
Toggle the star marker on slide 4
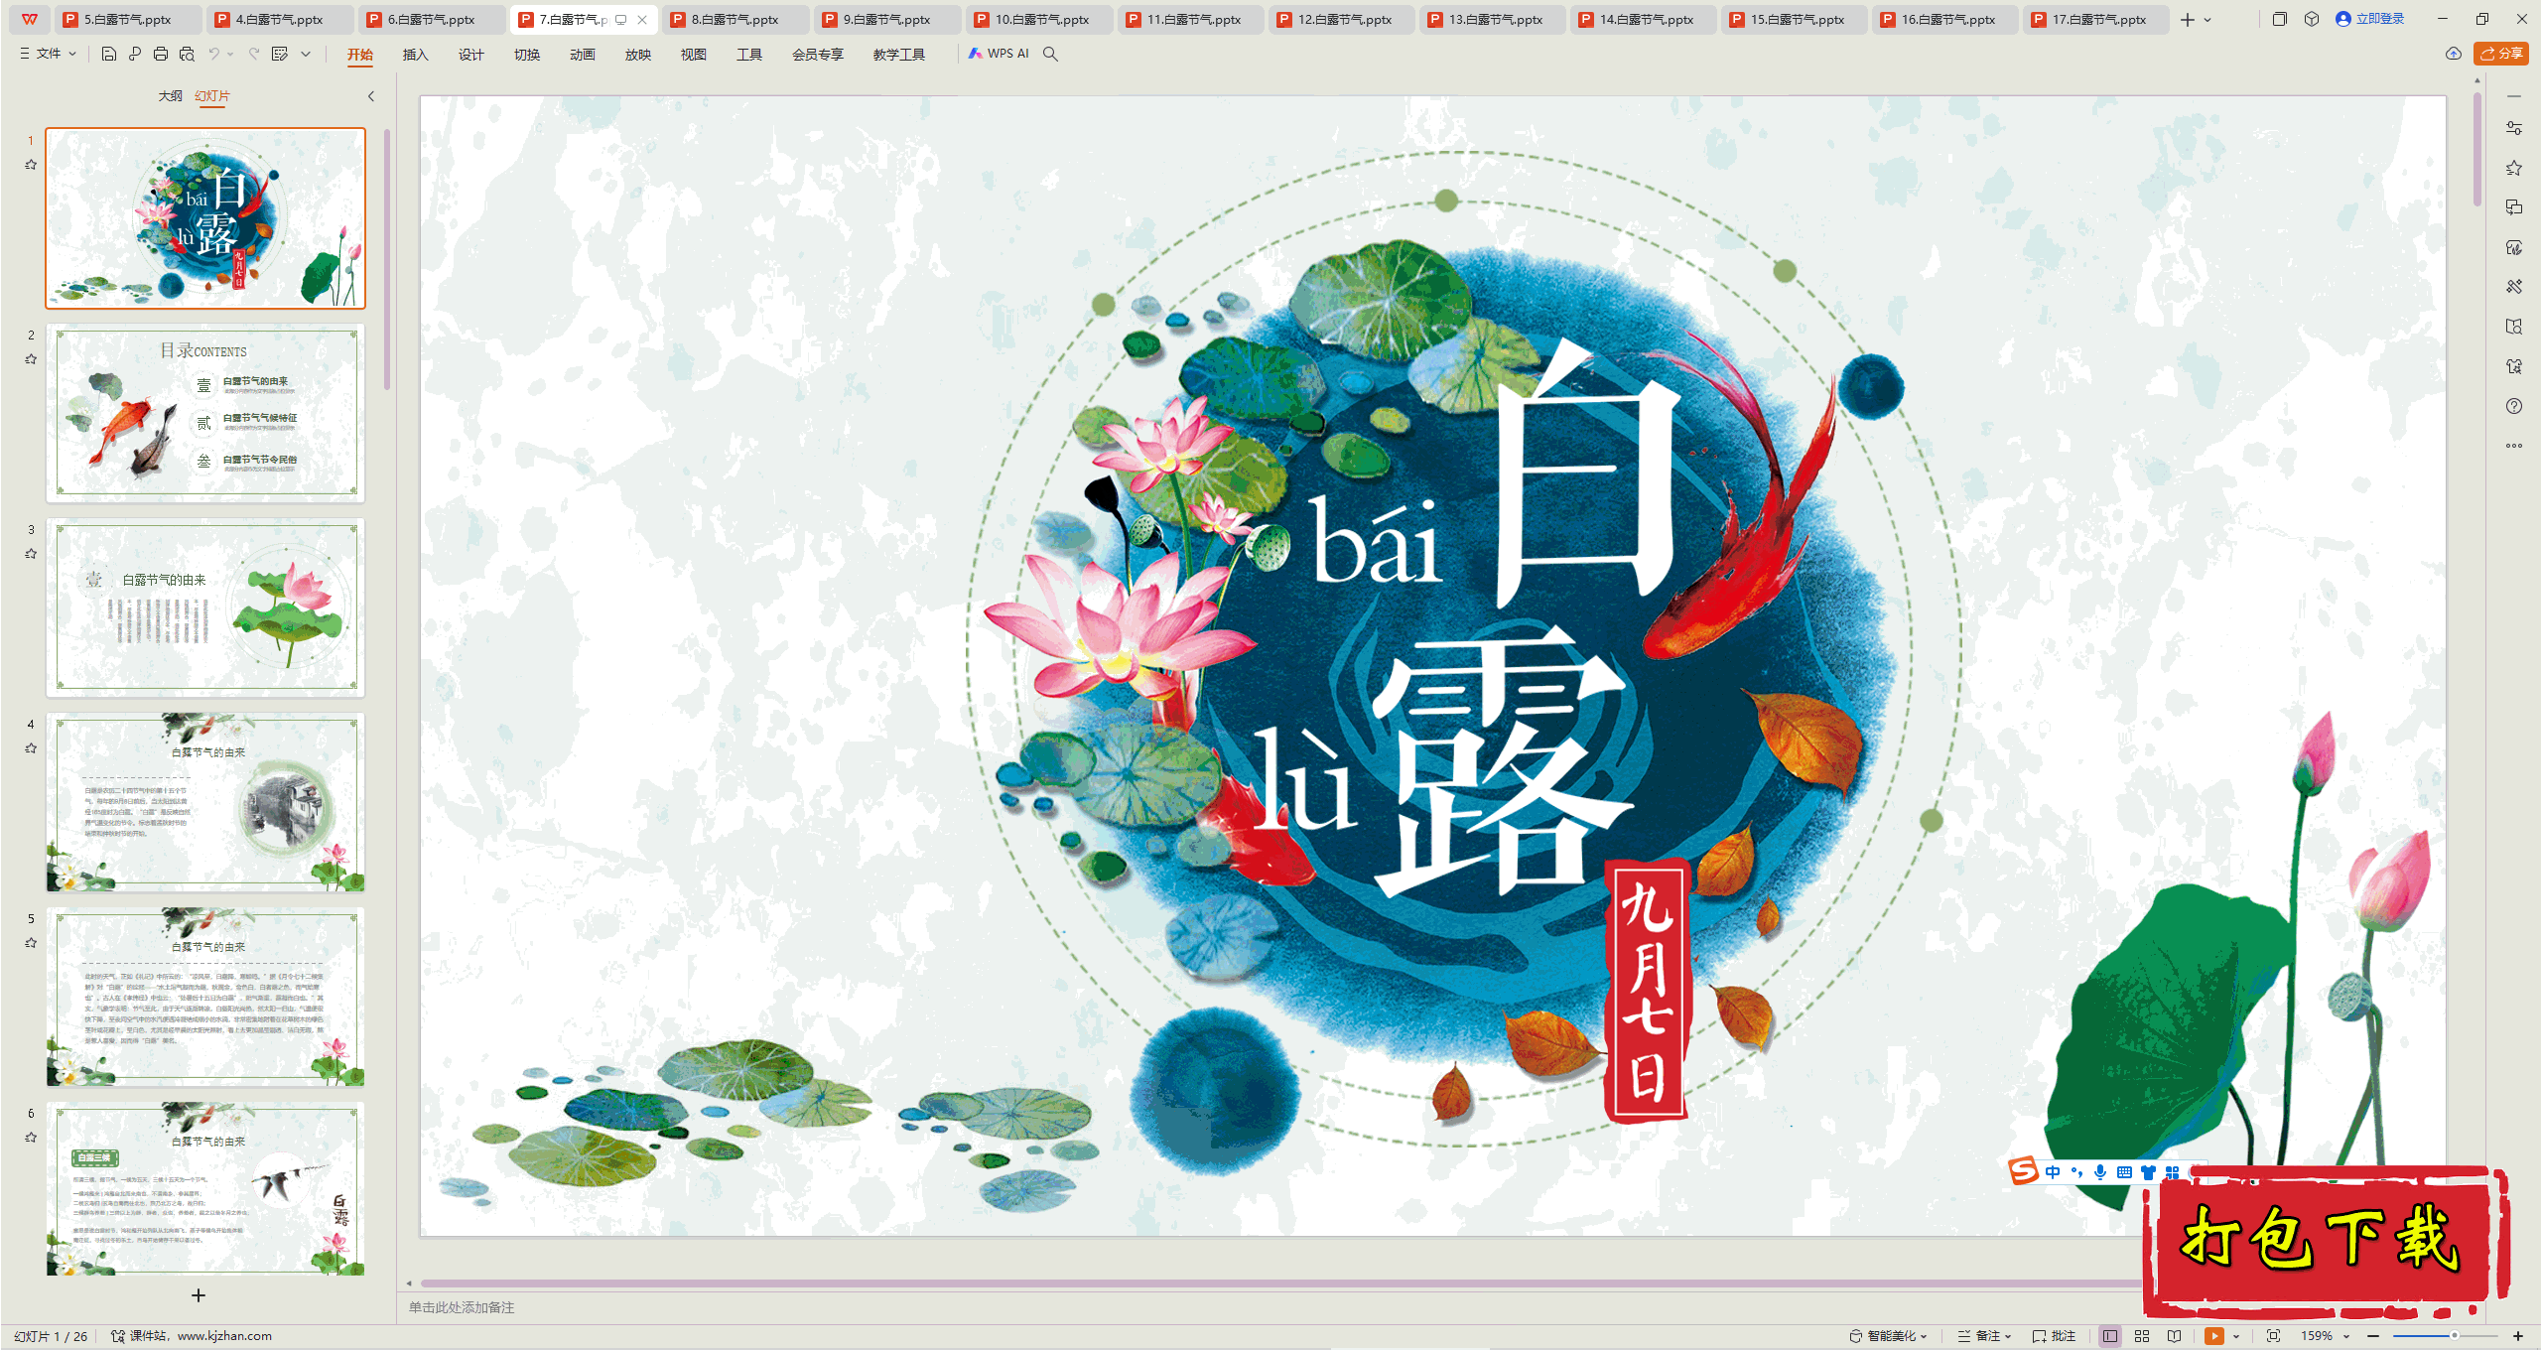tap(31, 748)
